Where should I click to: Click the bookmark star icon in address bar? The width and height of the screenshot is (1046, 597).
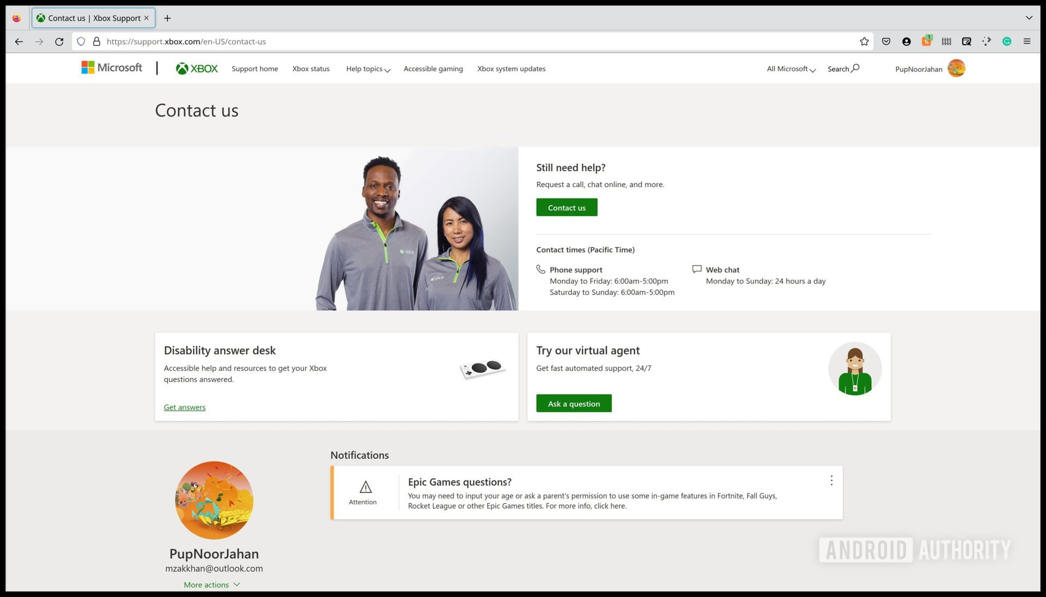(x=864, y=41)
